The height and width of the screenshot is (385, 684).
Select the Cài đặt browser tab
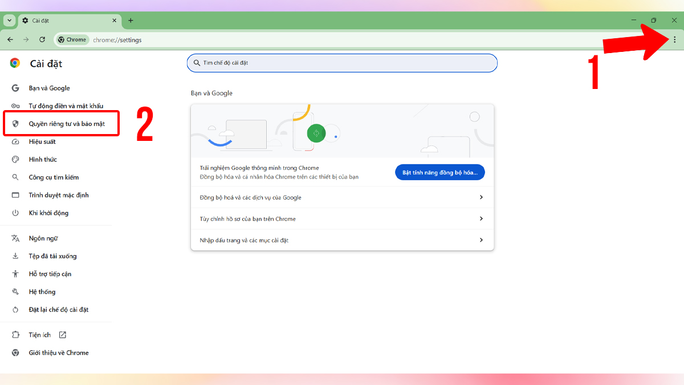(69, 21)
